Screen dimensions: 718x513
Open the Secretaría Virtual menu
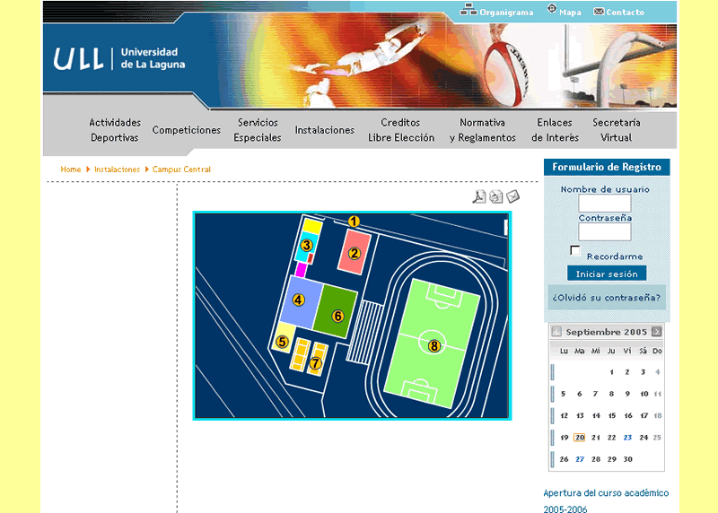(x=616, y=130)
